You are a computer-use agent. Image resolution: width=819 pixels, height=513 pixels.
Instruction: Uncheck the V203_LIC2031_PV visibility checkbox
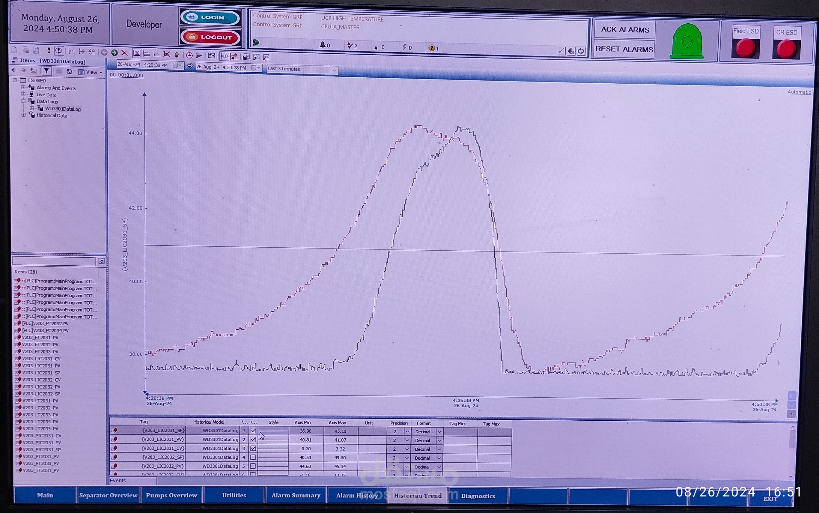click(x=253, y=439)
